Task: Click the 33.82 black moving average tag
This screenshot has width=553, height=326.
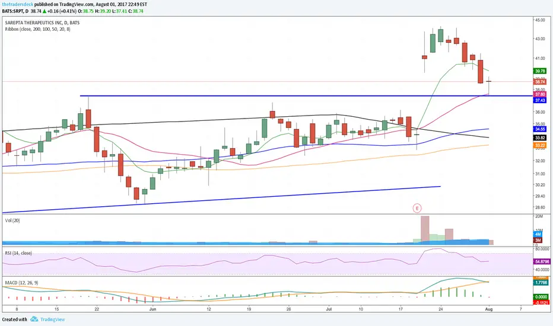Action: tap(540, 138)
